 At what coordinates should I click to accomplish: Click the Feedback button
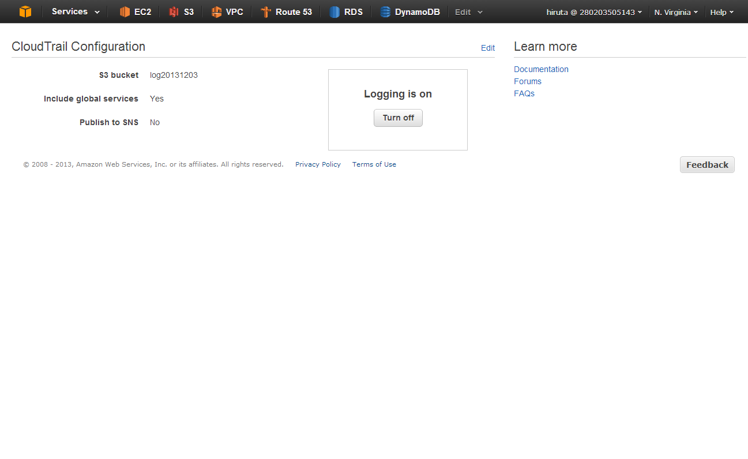707,165
